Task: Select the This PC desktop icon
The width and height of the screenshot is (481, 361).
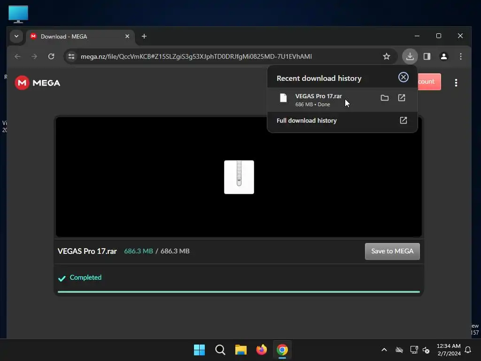Action: pyautogui.click(x=18, y=14)
